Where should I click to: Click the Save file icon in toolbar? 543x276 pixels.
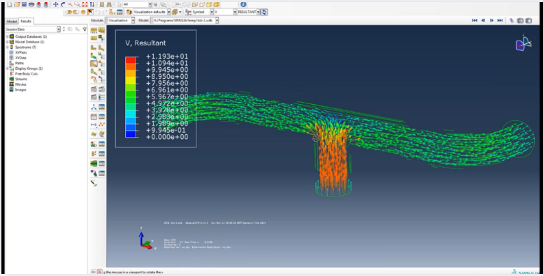(24, 4)
